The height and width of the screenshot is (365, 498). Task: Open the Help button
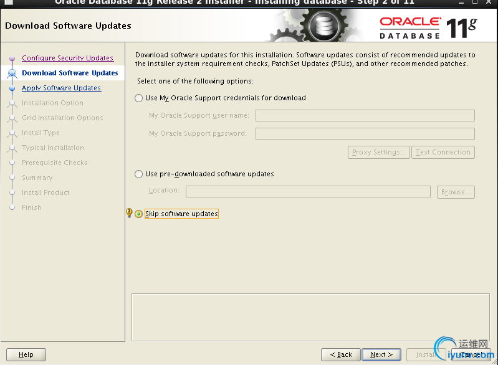pos(26,354)
